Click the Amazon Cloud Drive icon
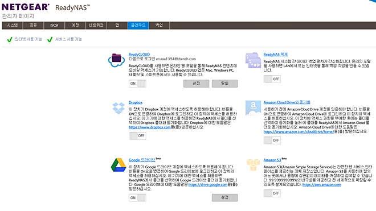 coord(253,108)
